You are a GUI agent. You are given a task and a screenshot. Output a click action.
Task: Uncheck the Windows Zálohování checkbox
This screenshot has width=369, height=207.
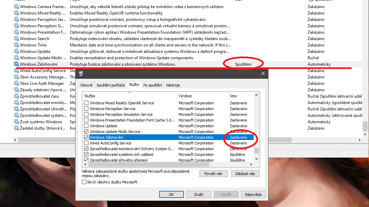(86, 137)
